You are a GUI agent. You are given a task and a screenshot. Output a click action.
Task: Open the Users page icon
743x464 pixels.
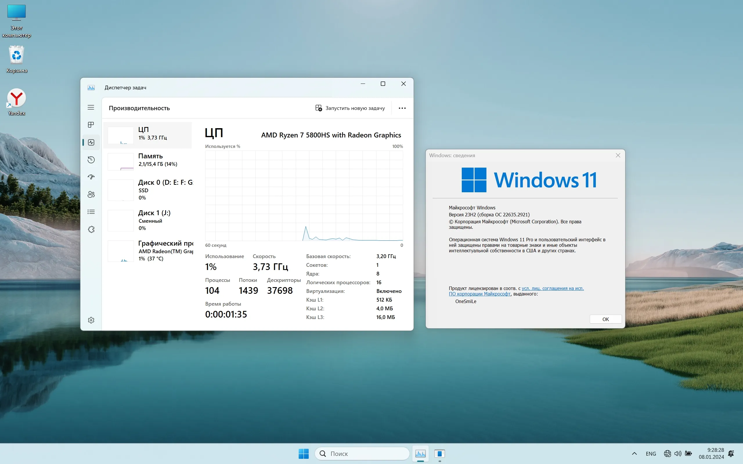(x=91, y=194)
